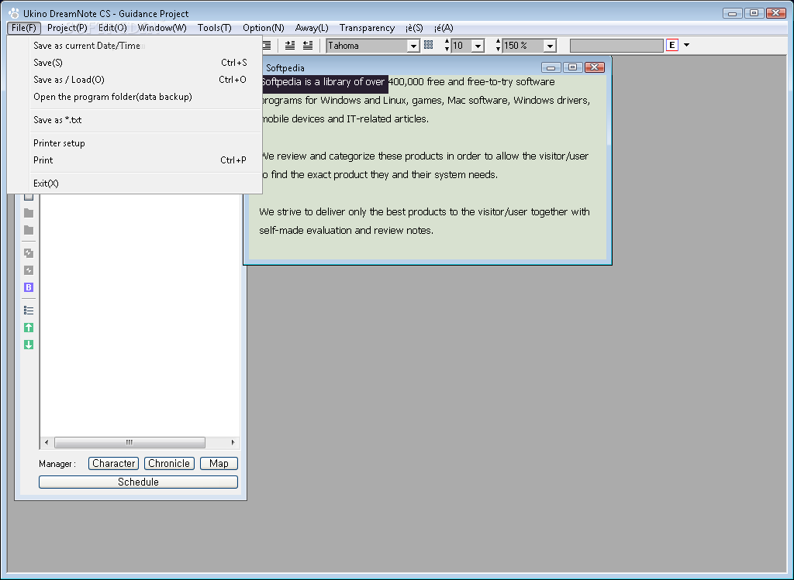This screenshot has width=794, height=580.
Task: Open Printer setup from the File menu
Action: [x=135, y=143]
